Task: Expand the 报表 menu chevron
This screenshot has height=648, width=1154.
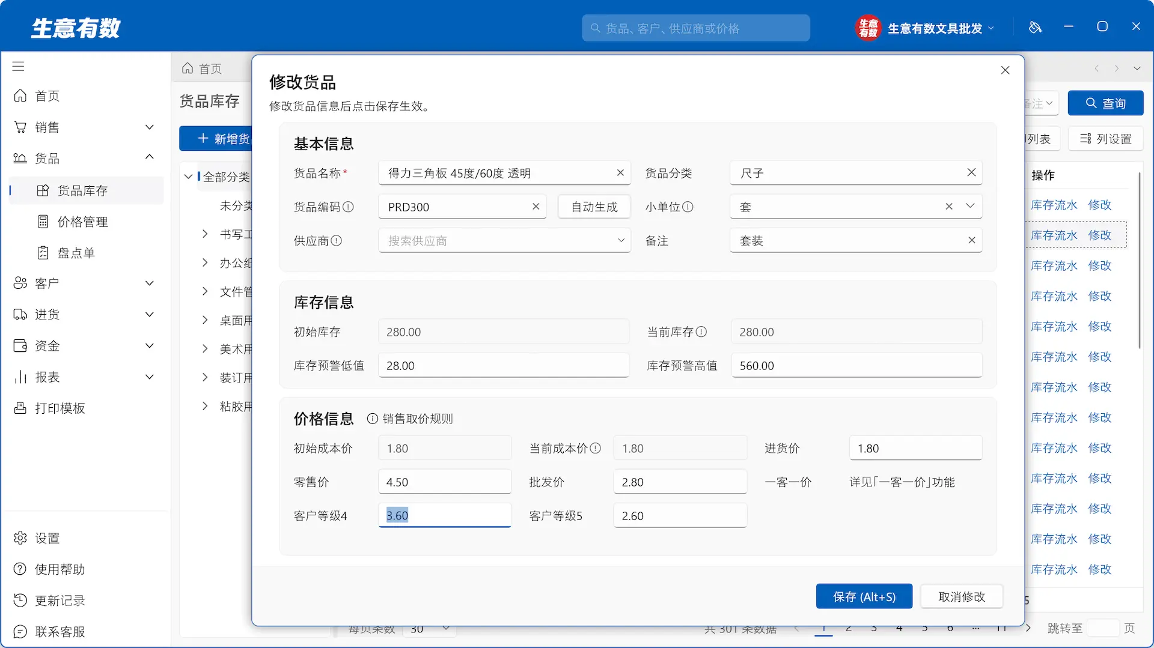Action: [x=150, y=377]
